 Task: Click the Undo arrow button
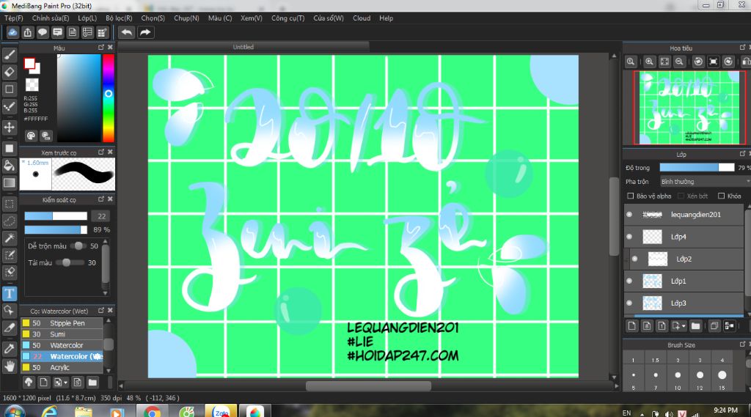pos(127,32)
